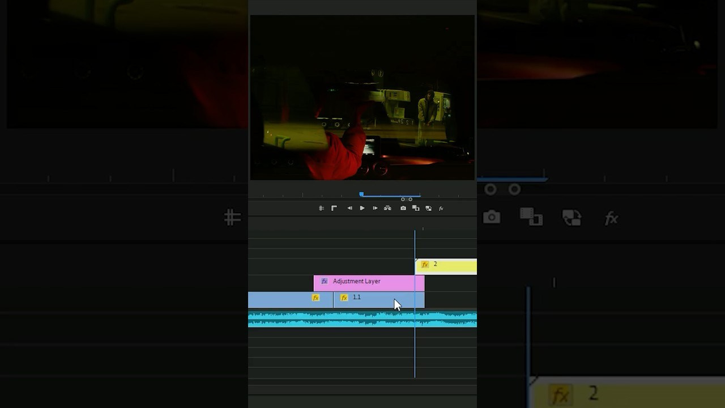Step back one frame

coord(349,209)
